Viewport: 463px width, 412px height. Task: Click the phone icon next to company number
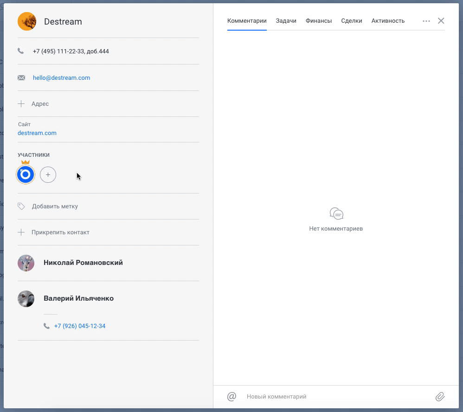(x=21, y=51)
